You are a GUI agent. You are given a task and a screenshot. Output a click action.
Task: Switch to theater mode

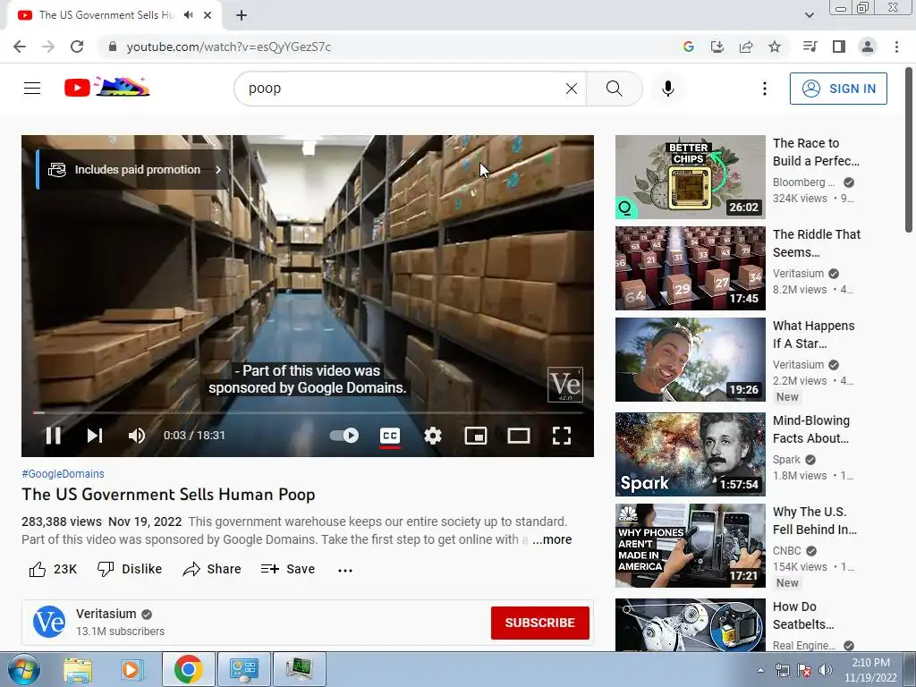click(519, 436)
